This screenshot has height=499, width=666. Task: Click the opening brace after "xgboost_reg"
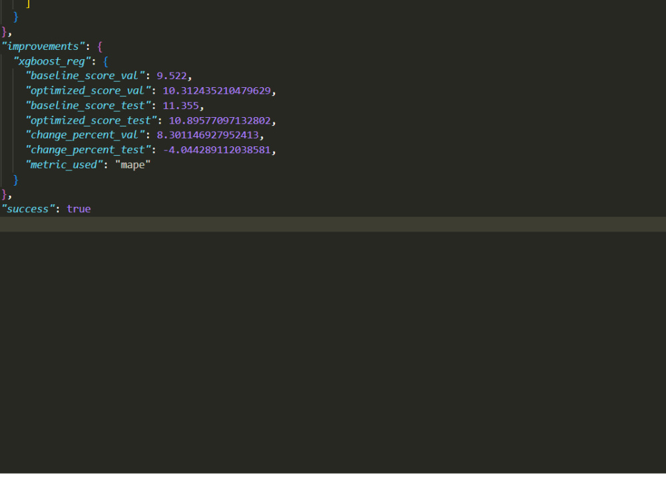pyautogui.click(x=106, y=61)
